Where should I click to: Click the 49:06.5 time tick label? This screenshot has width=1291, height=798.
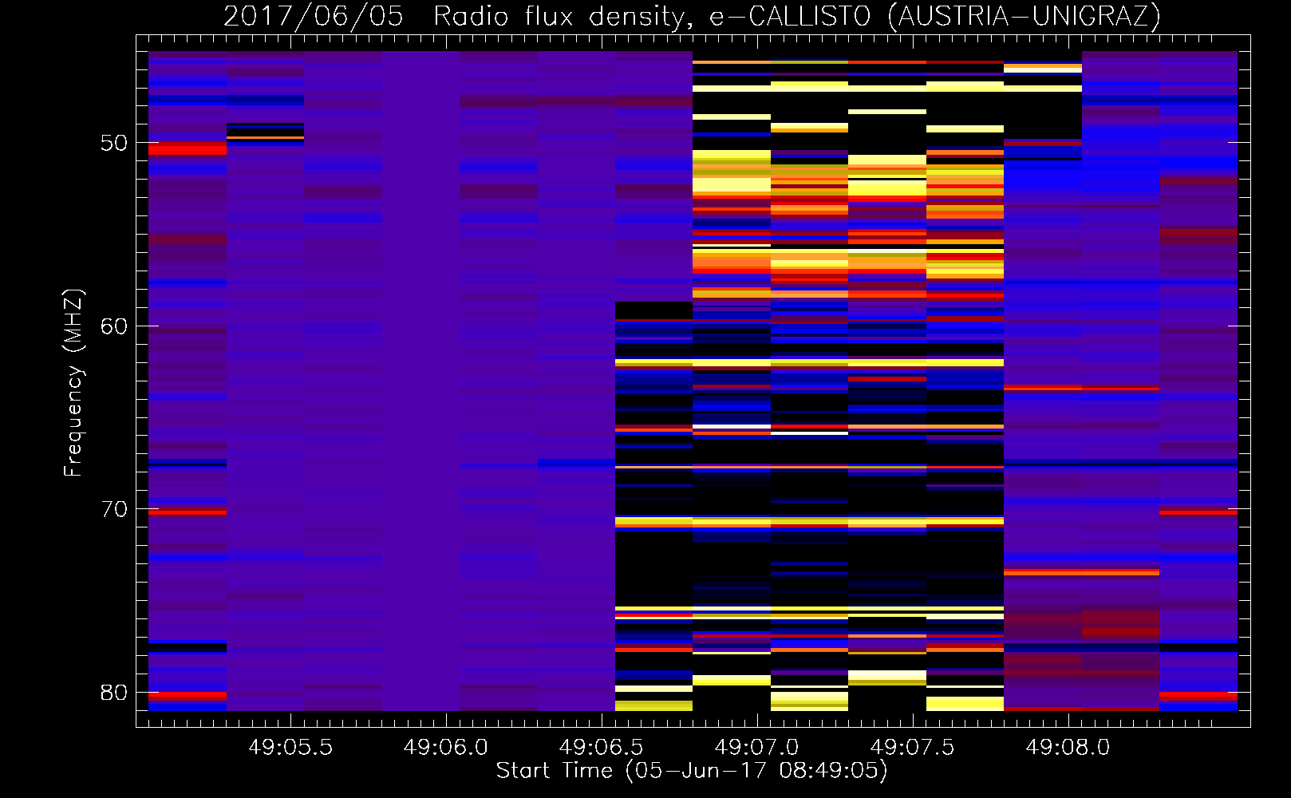602,748
